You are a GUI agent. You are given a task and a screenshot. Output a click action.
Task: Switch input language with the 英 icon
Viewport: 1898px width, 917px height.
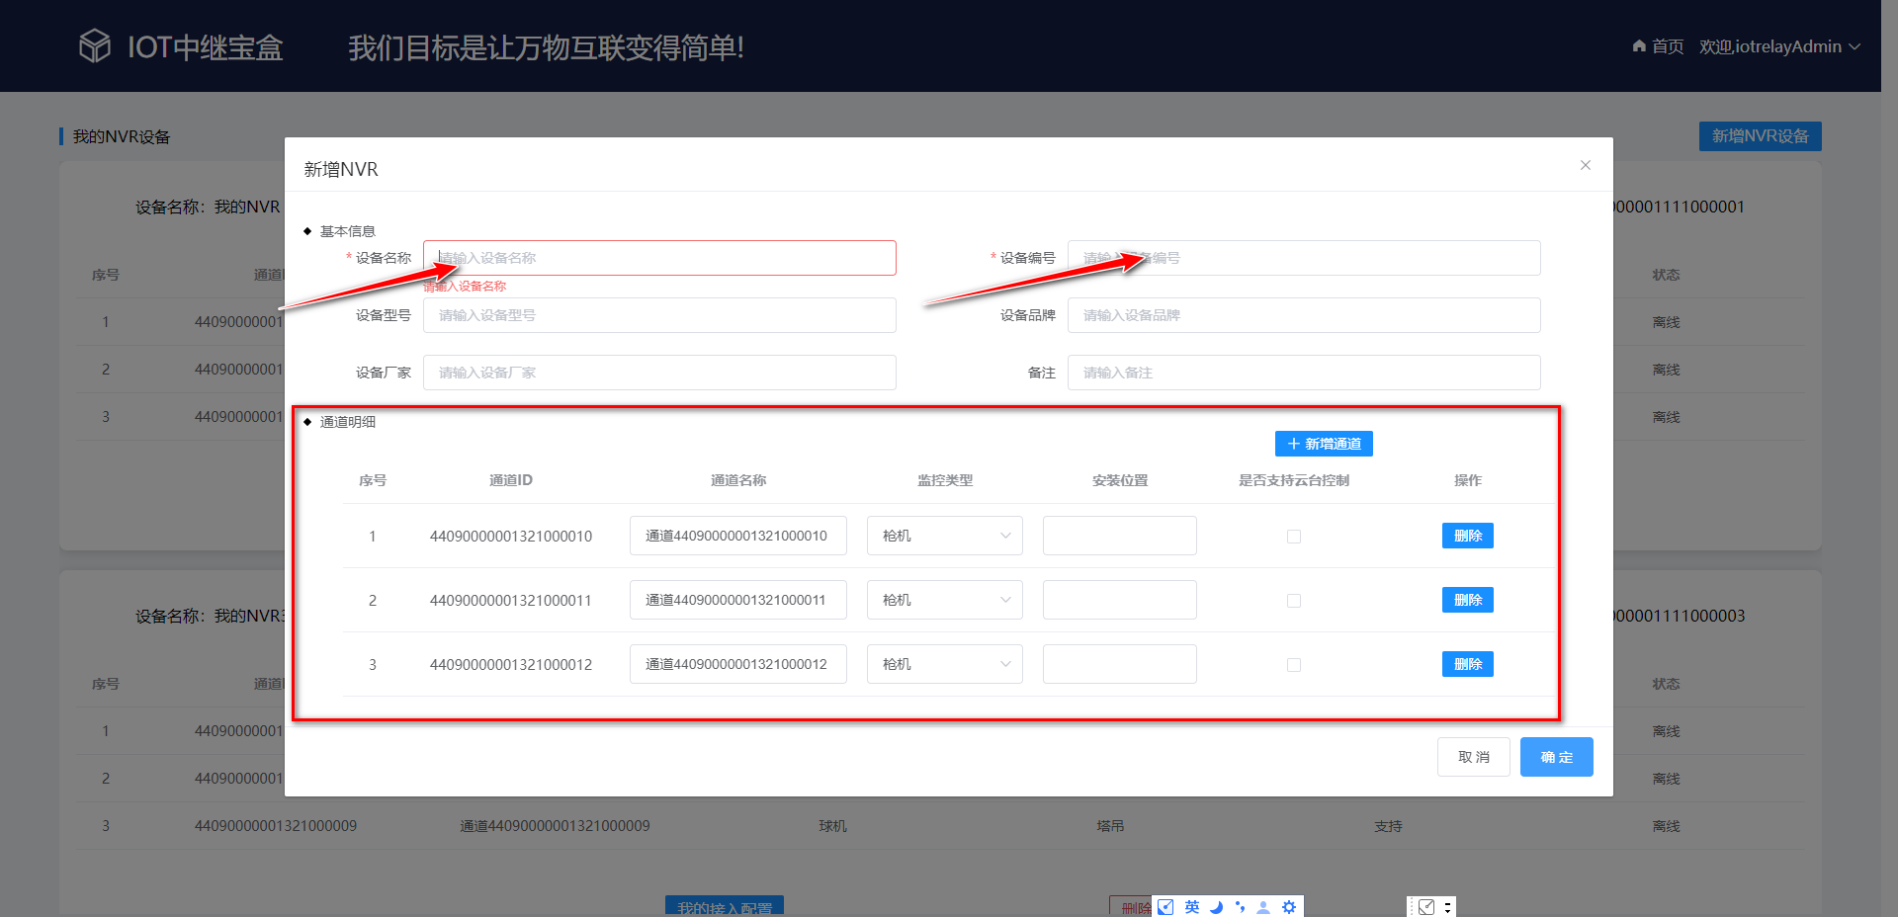1190,907
